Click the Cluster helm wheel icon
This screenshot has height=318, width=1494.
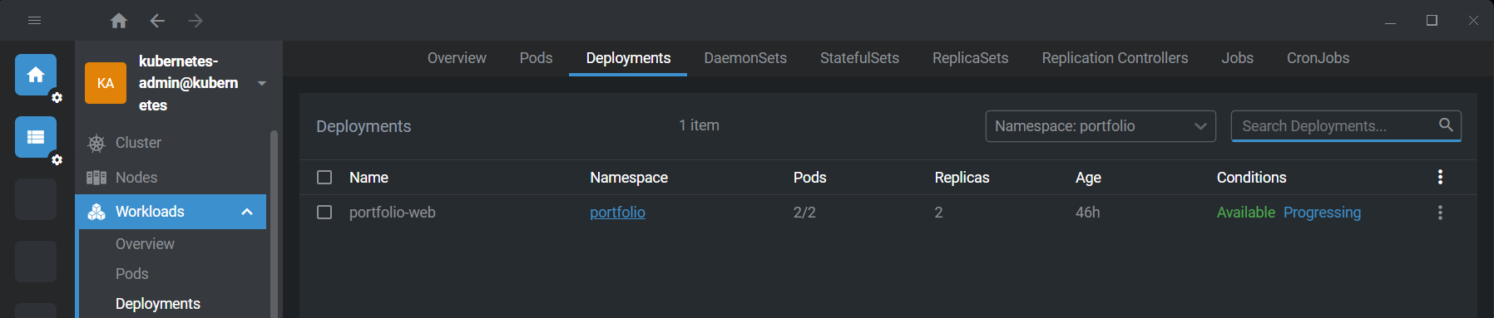(96, 143)
